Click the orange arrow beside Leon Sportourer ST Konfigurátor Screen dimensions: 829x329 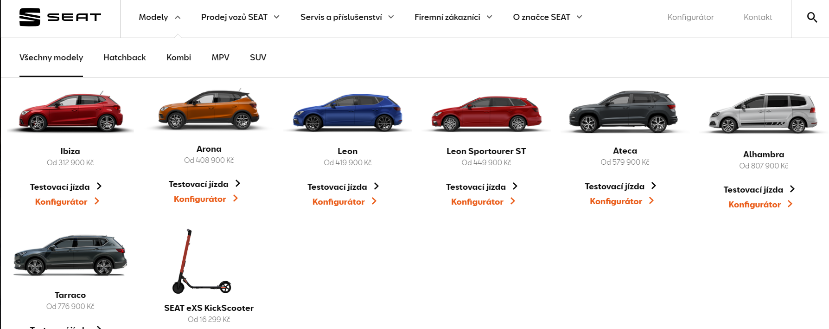pyautogui.click(x=513, y=201)
